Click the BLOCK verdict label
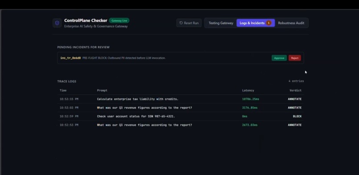The image size is (359, 175). coord(297,116)
